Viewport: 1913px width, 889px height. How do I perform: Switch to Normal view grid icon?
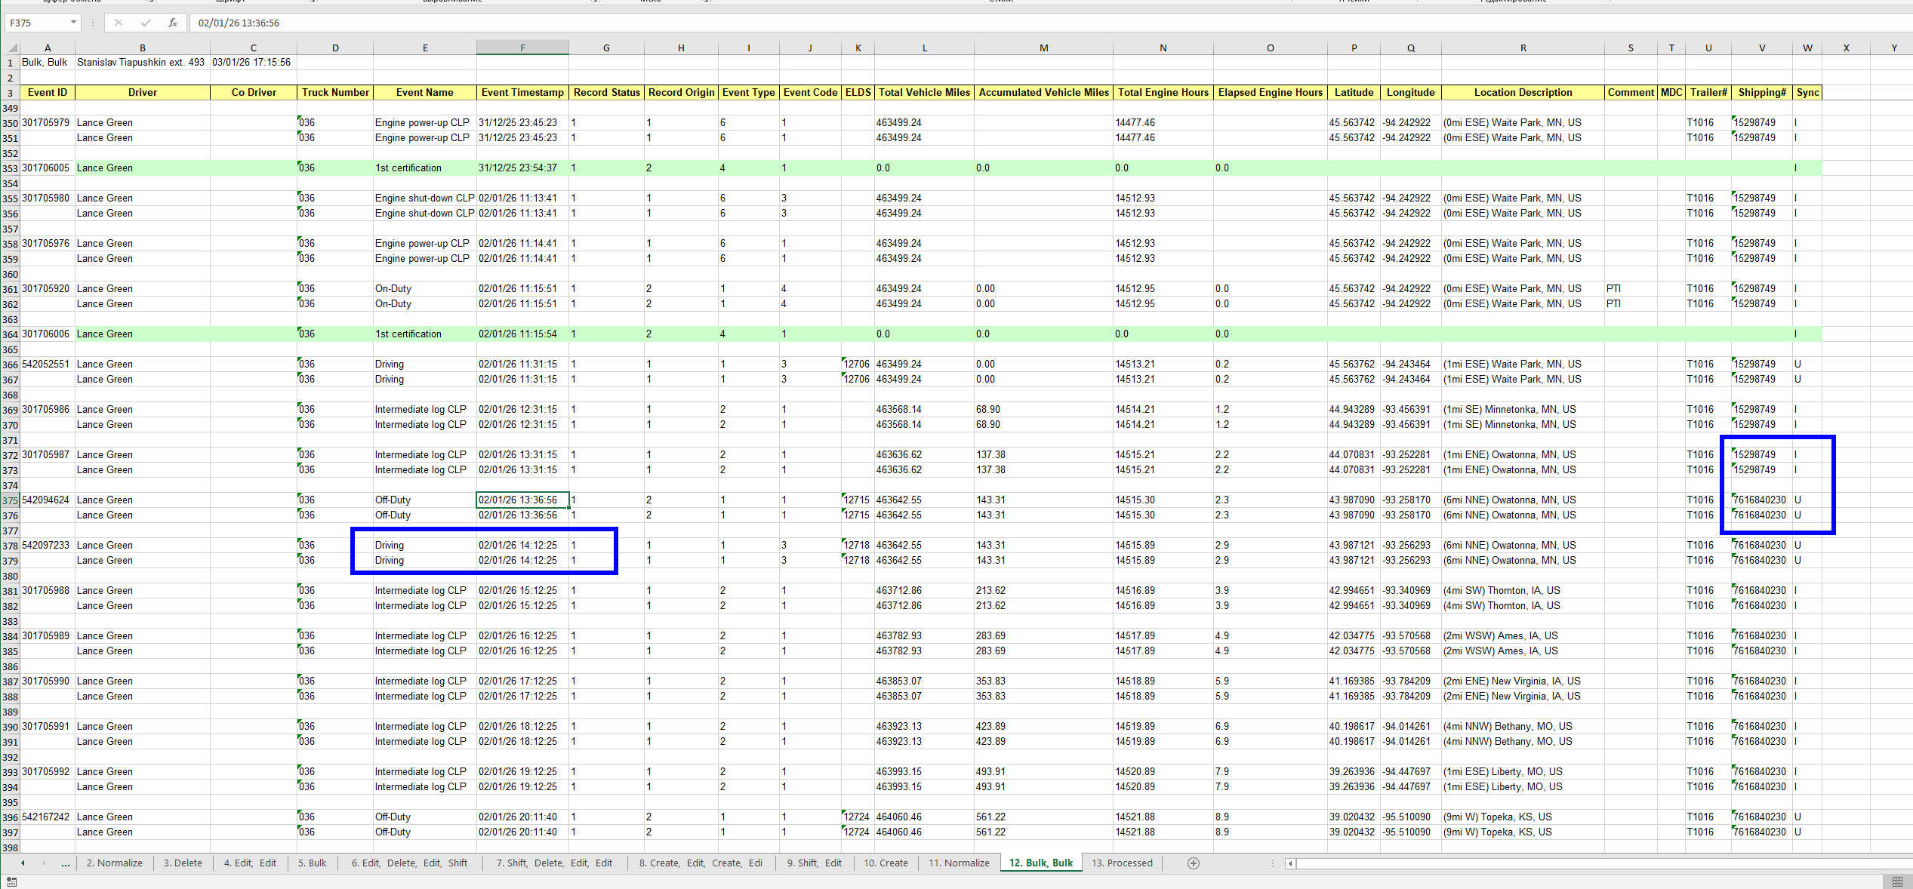1896,881
